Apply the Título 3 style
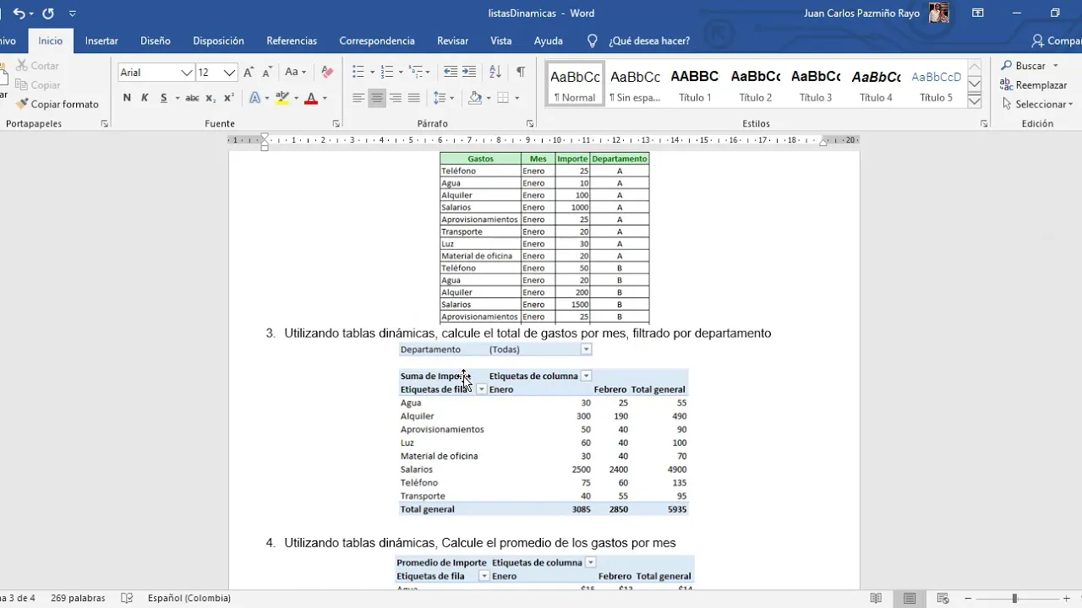Screen dimensions: 1082x608 816,84
